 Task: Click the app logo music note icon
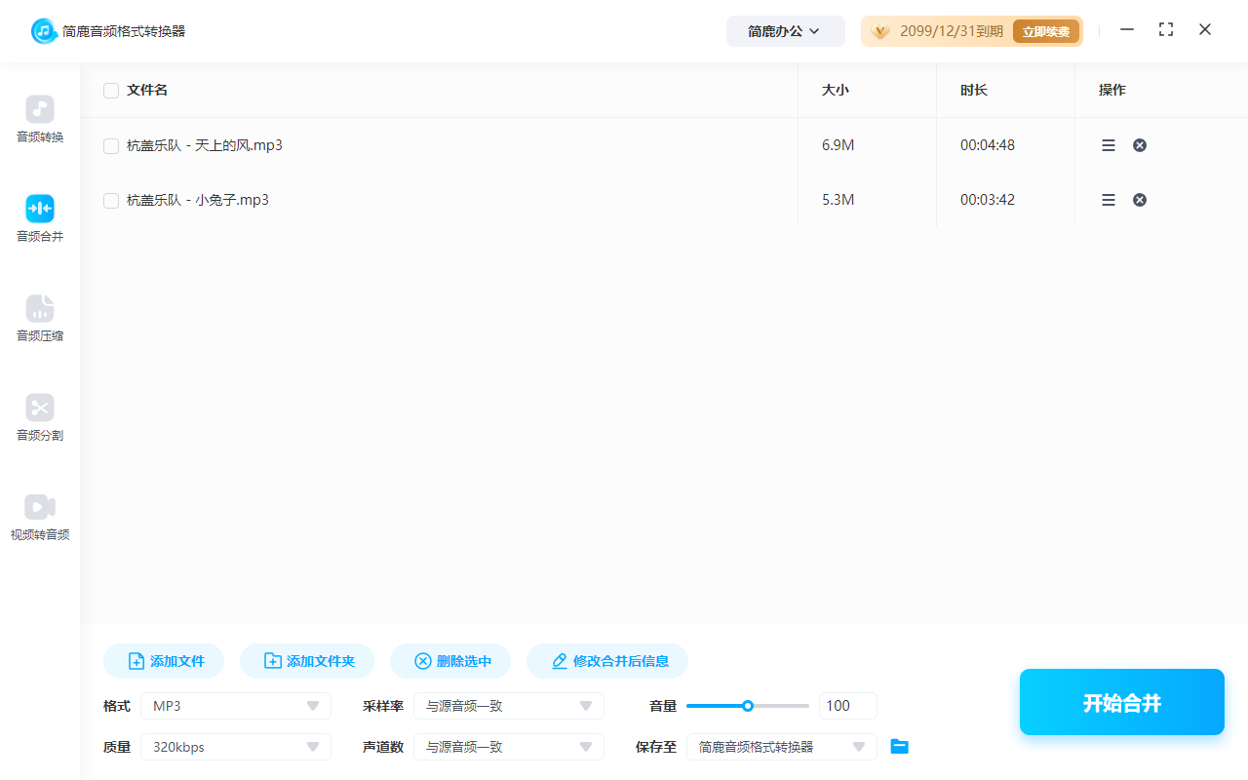click(42, 30)
